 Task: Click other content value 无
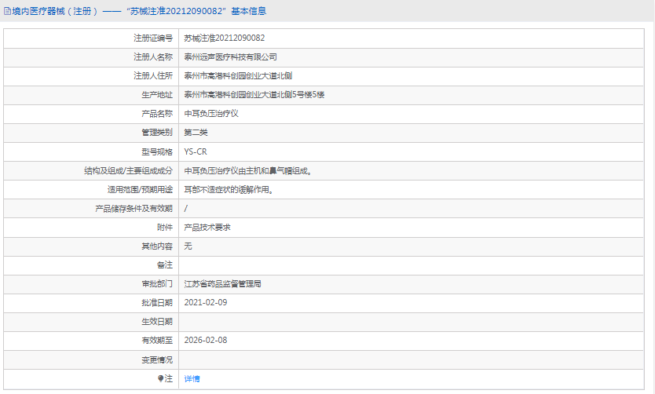point(188,246)
